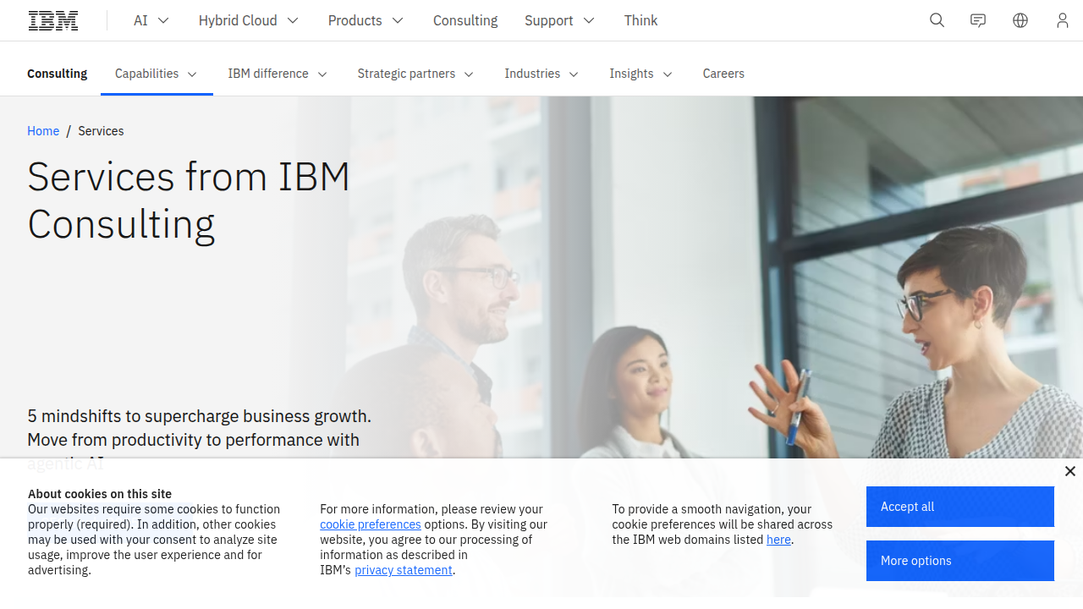Click the More options button
This screenshot has width=1083, height=609.
[959, 560]
